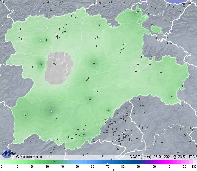The height and width of the screenshot is (171, 197).
Task: Click the 90 value on the scale
Action: click(138, 167)
